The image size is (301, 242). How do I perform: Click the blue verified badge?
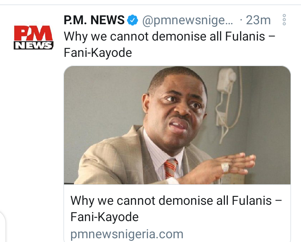click(x=133, y=20)
